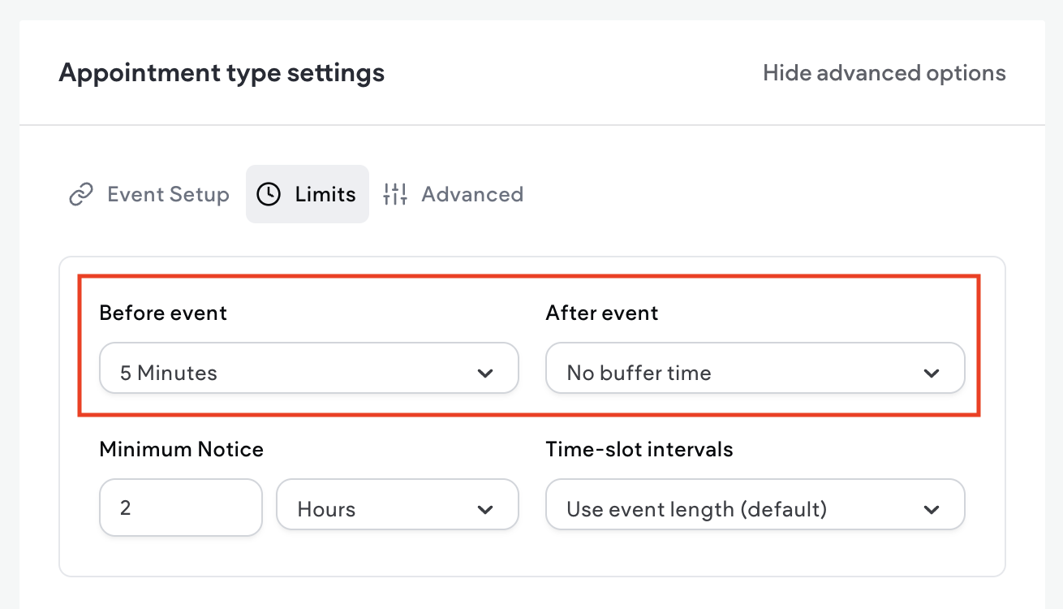Click the sliders icon beside Advanced
Viewport: 1063px width, 609px height.
pyautogui.click(x=395, y=195)
